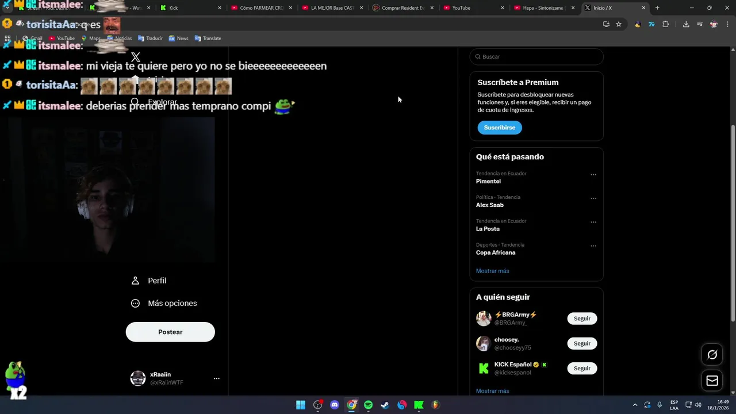Click the microphone tray icon

point(660,405)
